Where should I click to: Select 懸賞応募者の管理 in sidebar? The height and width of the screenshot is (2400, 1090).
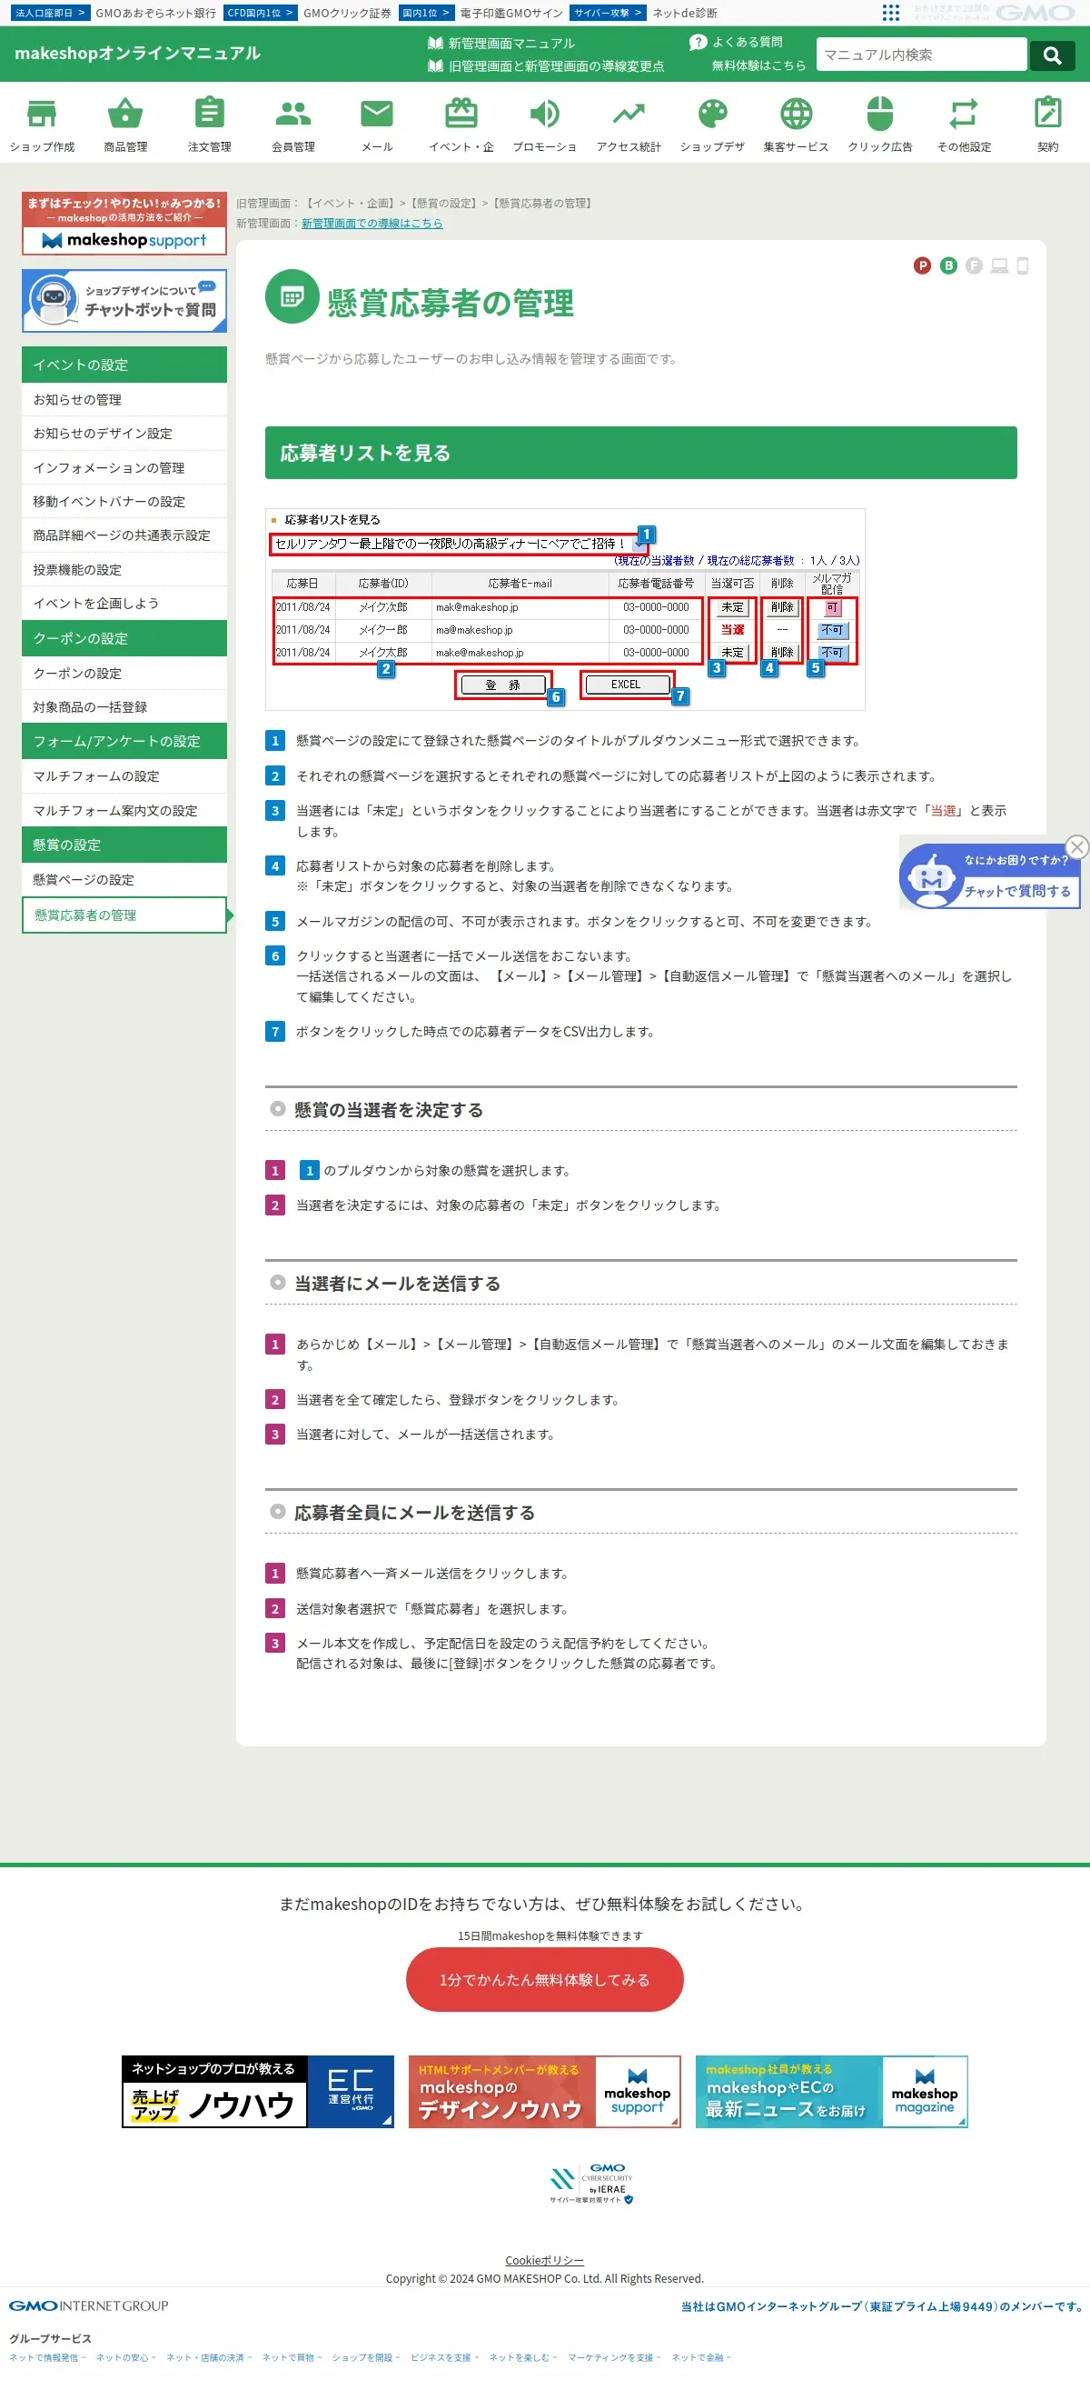pos(124,915)
